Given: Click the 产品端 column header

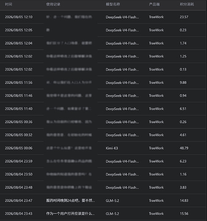Looking at the screenshot, I should click(154, 4).
